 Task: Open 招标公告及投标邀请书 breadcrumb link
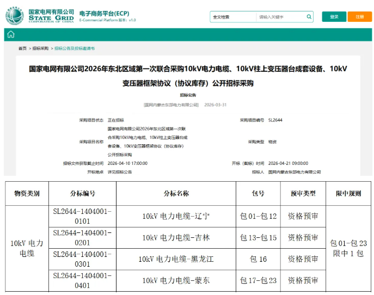pyautogui.click(x=74, y=48)
